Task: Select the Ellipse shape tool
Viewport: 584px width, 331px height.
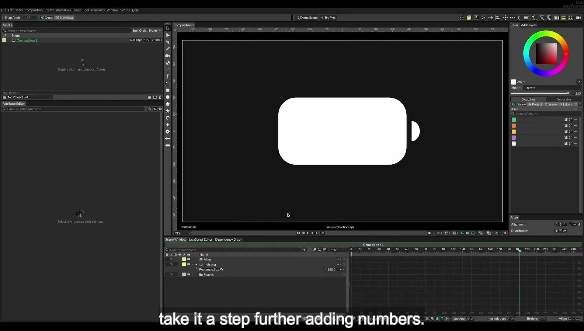Action: [x=168, y=97]
